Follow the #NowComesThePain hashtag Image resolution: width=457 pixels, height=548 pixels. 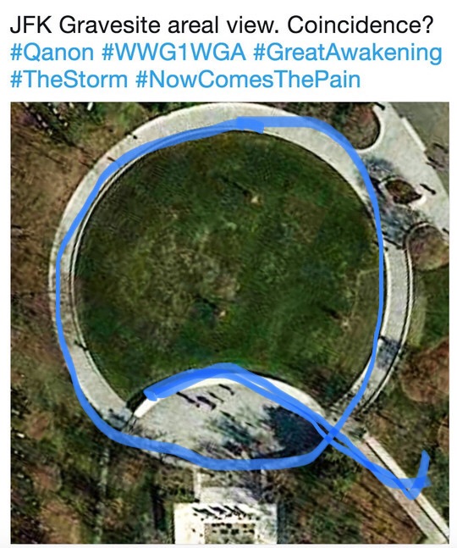pos(247,80)
